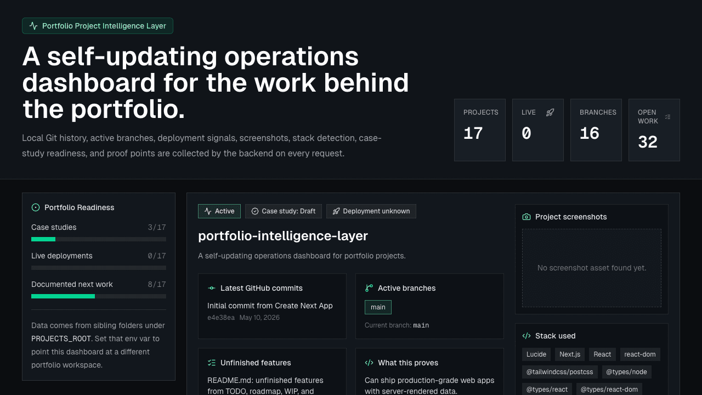Click the Case study: Draft badge
Image resolution: width=702 pixels, height=395 pixels.
click(x=284, y=211)
